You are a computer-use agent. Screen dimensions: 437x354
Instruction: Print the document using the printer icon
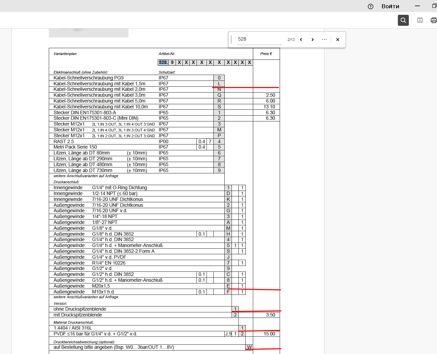(x=434, y=20)
